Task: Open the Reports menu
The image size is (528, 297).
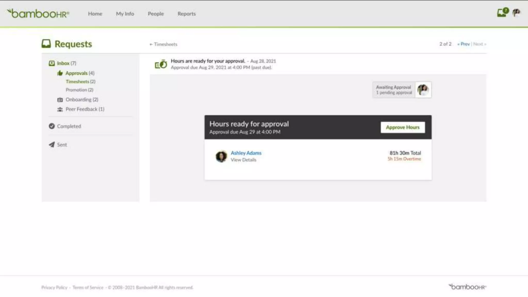Action: pos(187,14)
